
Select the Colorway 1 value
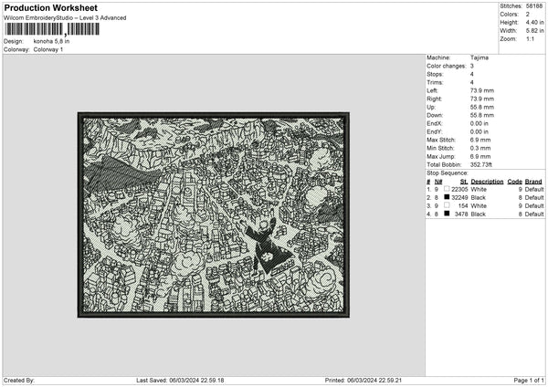coord(49,49)
